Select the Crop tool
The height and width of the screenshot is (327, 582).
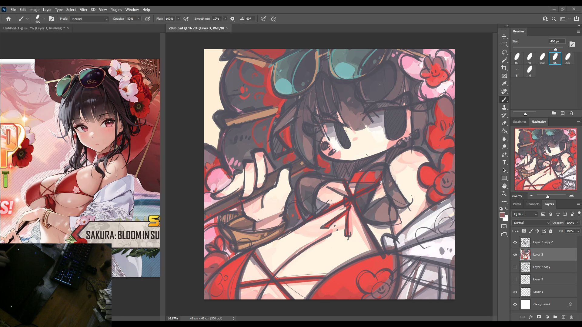click(x=504, y=68)
